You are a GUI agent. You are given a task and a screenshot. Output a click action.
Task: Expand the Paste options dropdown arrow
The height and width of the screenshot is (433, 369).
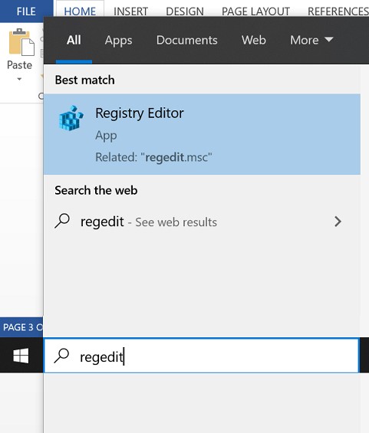(19, 79)
